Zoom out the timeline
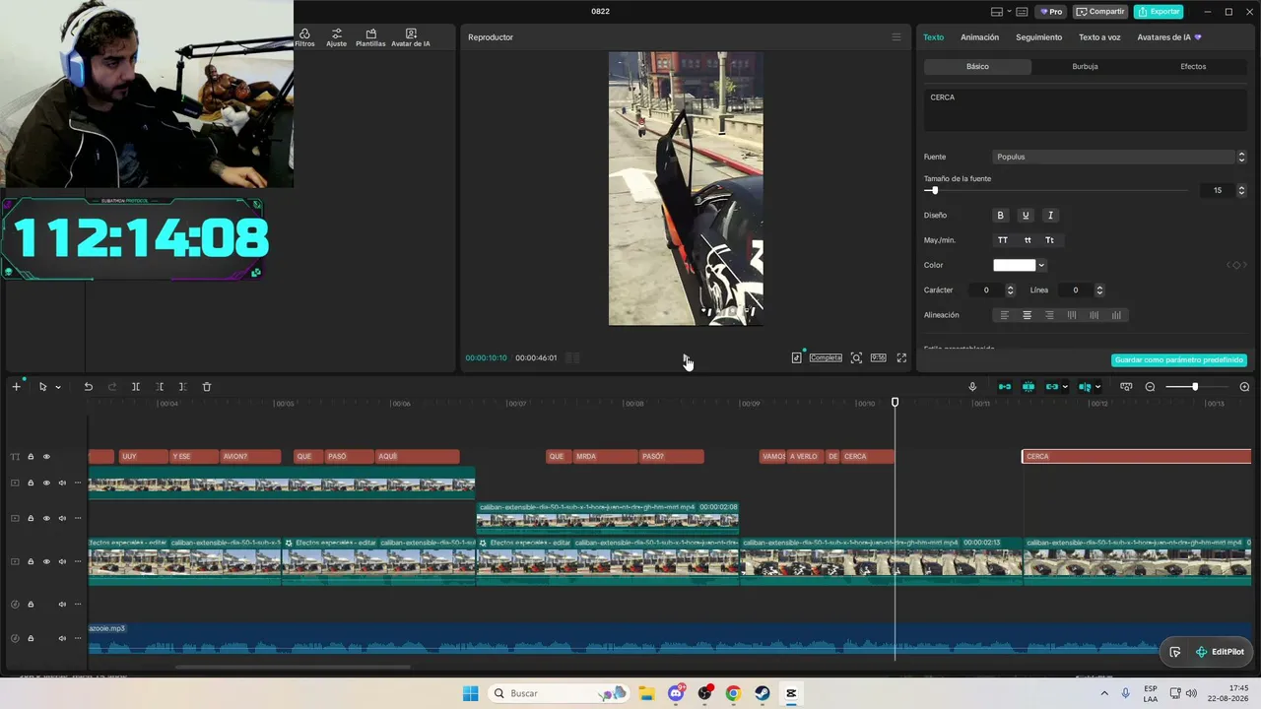The width and height of the screenshot is (1261, 709). 1150,387
